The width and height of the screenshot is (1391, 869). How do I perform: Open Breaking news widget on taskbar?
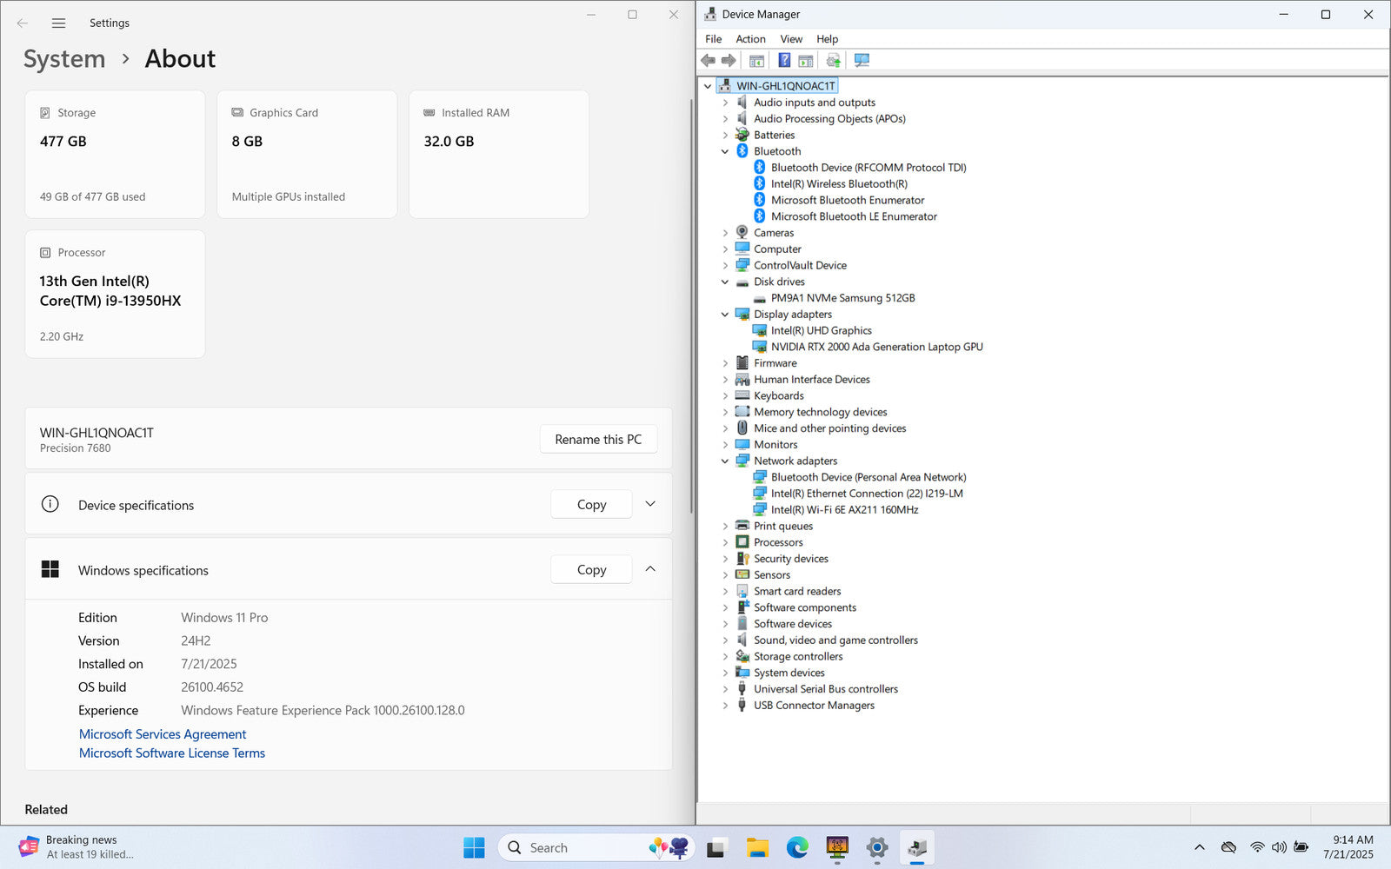tap(77, 847)
